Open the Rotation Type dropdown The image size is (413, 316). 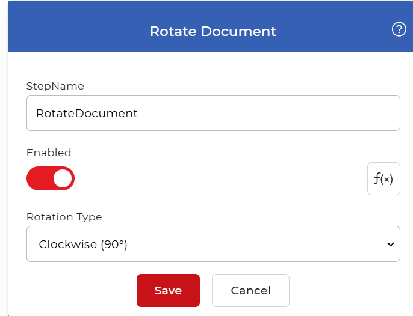[213, 244]
